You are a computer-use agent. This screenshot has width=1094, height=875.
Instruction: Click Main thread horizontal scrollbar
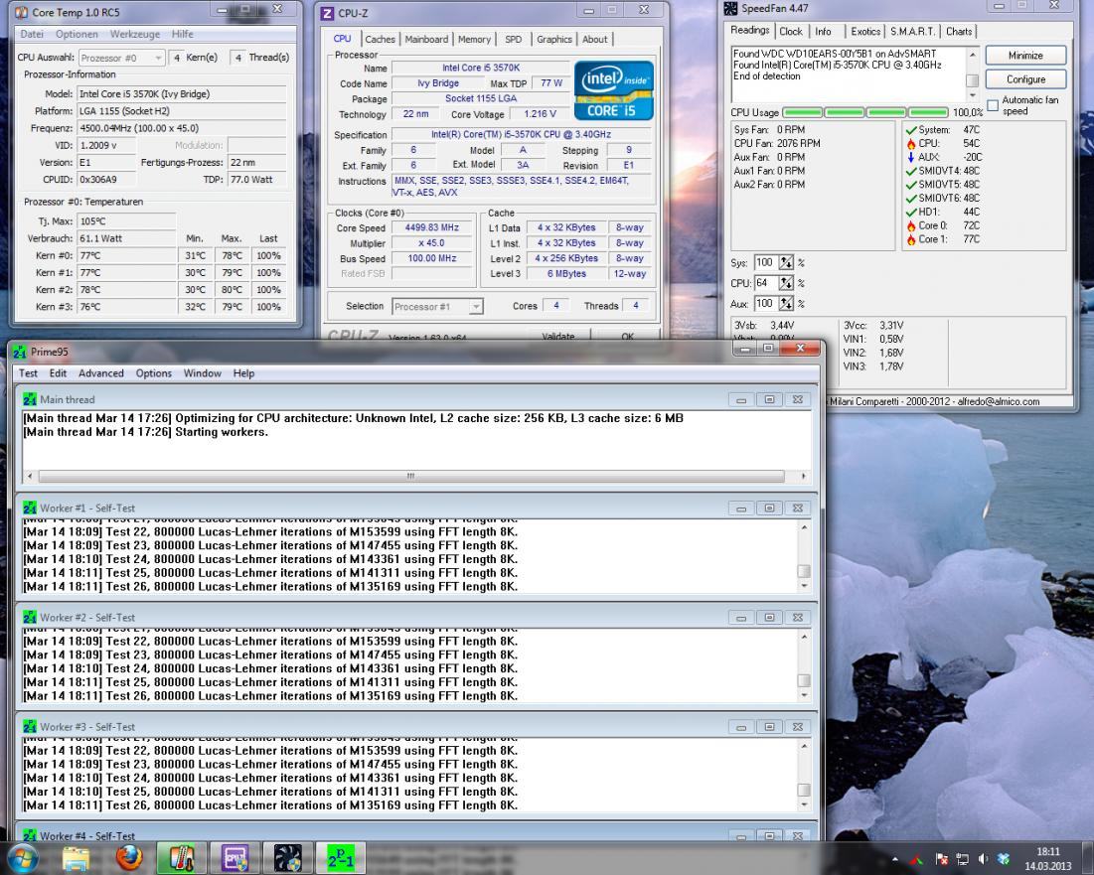(x=415, y=476)
